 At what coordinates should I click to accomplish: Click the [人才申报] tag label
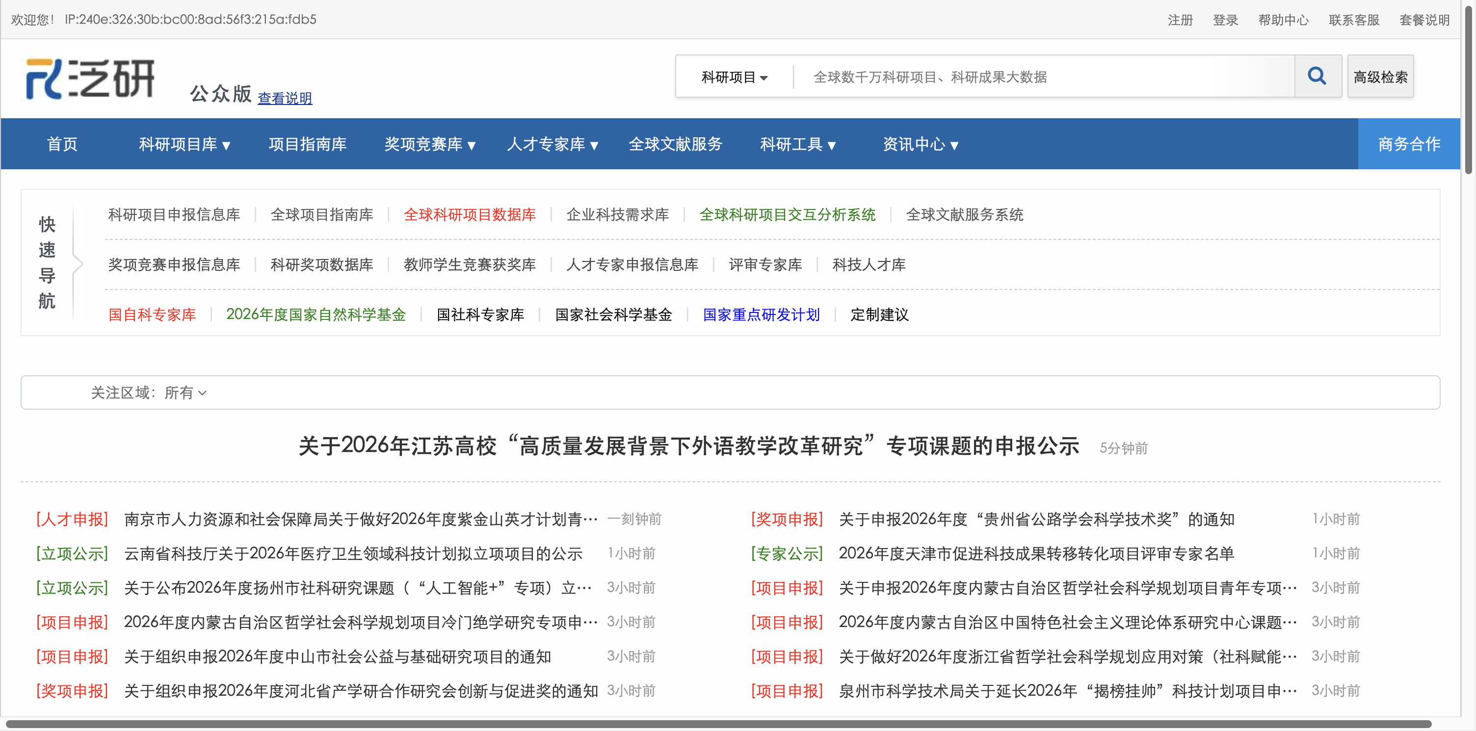72,519
